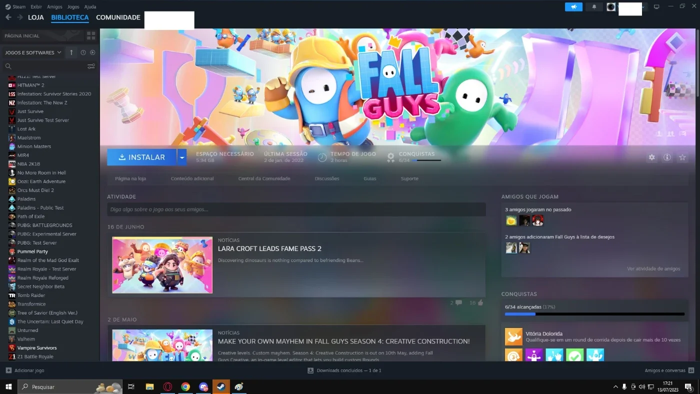
Task: Click the recent activity clock icon
Action: click(x=83, y=52)
